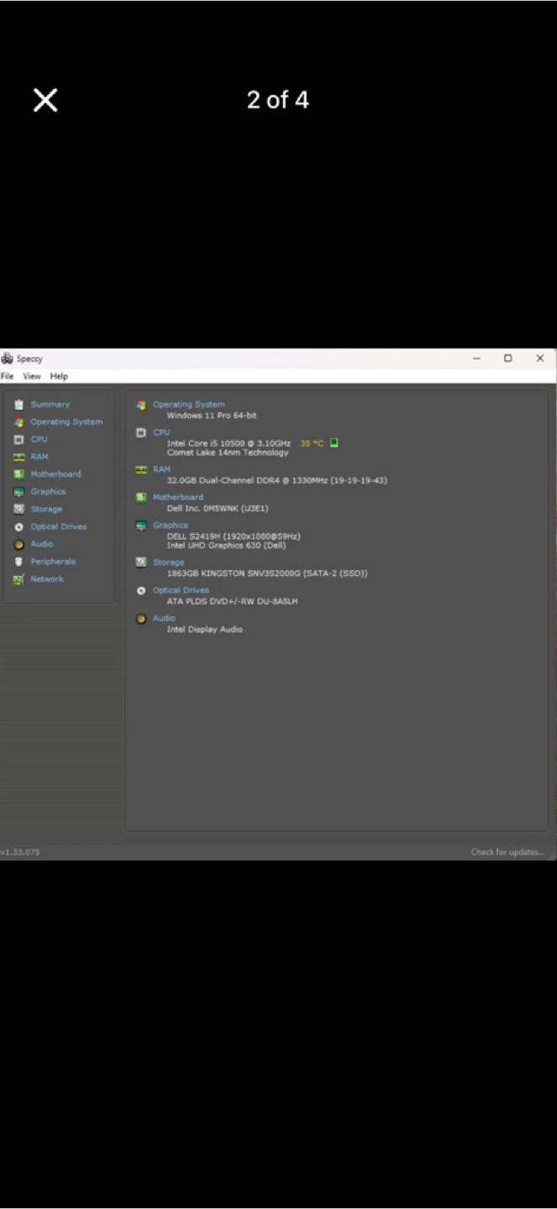Click the DELL S2419H monitor text
The height and width of the screenshot is (1209, 557).
pos(234,536)
